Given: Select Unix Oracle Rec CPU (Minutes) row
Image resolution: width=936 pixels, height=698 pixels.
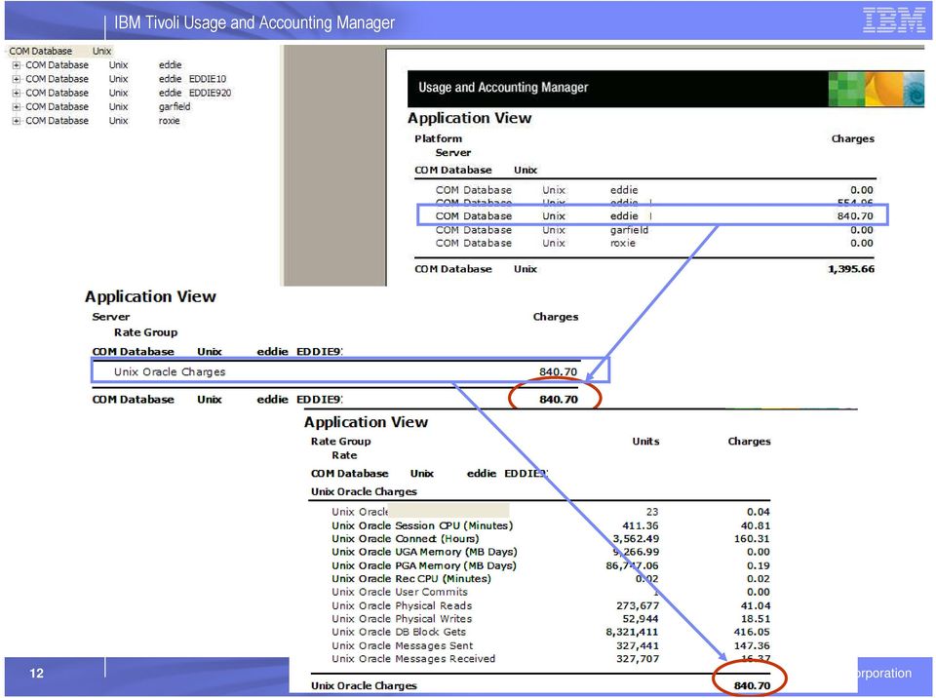Looking at the screenshot, I should (x=550, y=579).
